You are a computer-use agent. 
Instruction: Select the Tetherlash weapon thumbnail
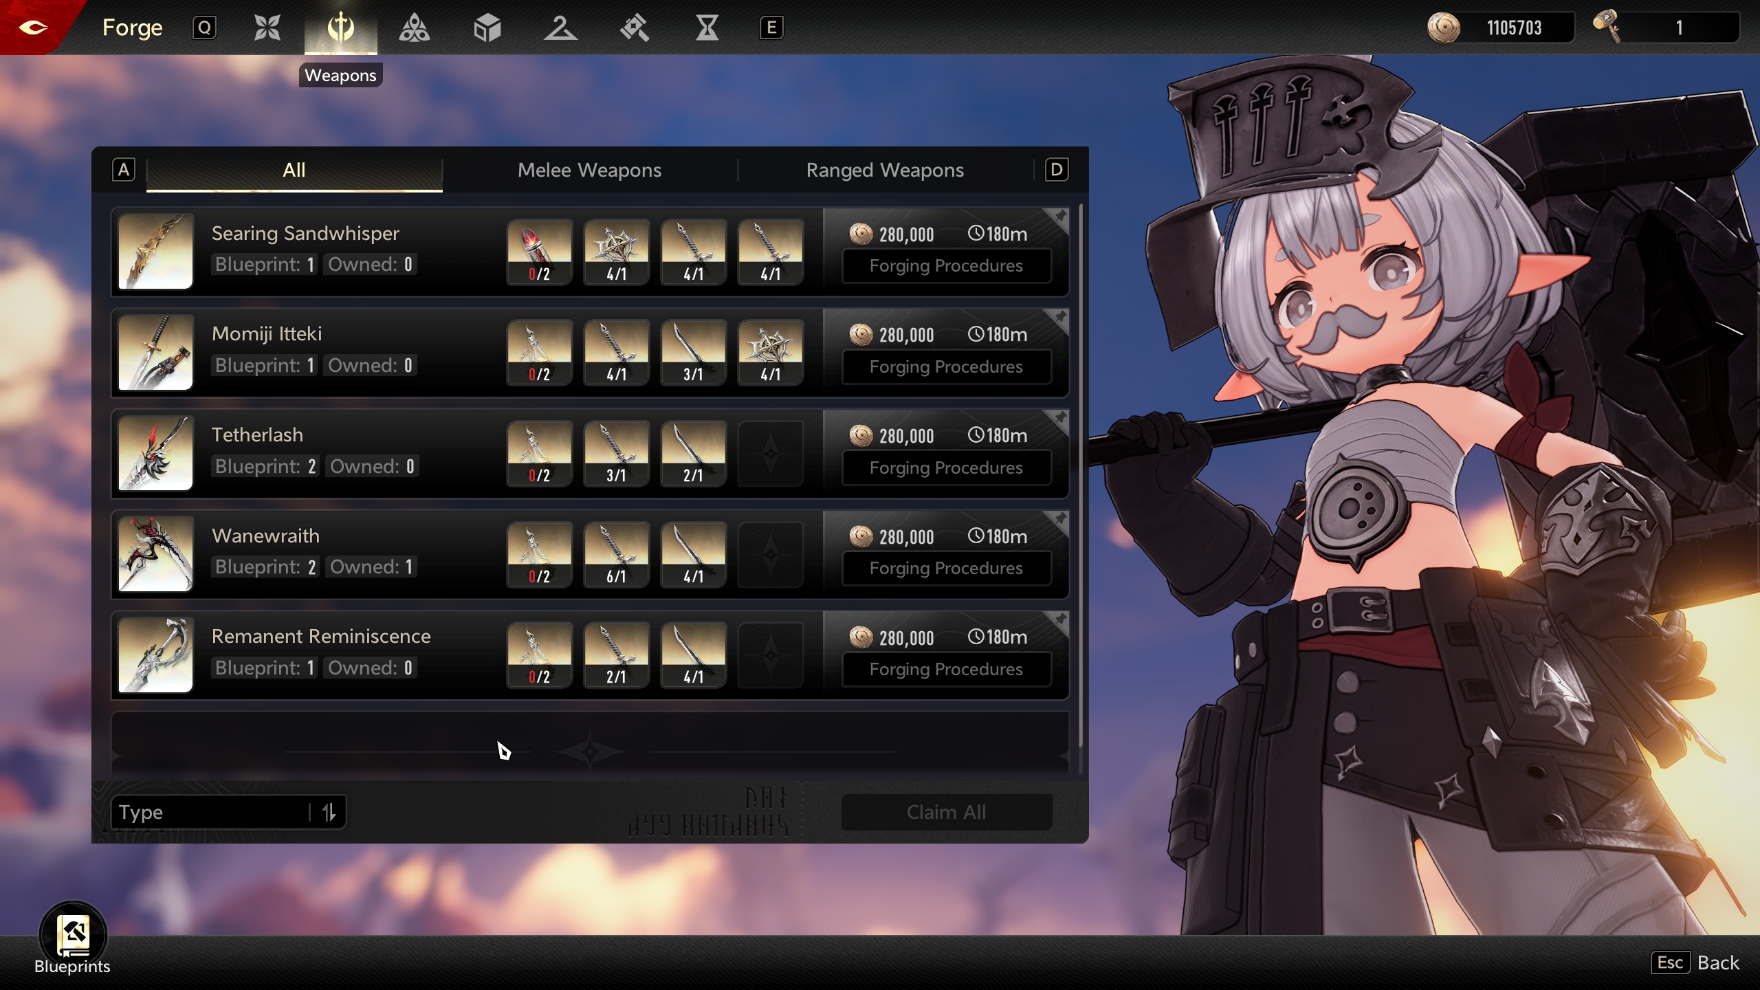[x=155, y=453]
